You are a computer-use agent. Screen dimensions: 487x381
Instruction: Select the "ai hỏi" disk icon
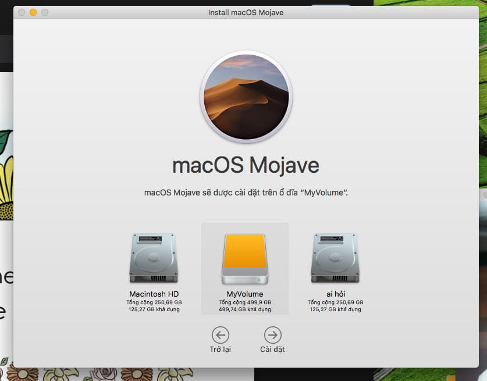click(x=336, y=258)
